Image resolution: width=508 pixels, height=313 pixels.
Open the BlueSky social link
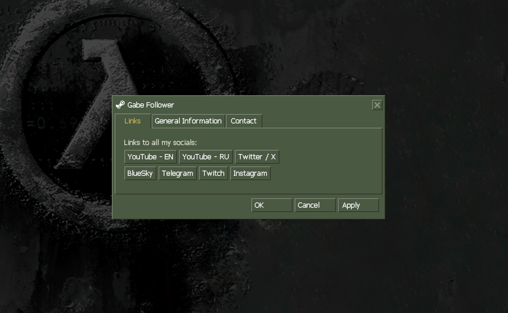pos(140,173)
